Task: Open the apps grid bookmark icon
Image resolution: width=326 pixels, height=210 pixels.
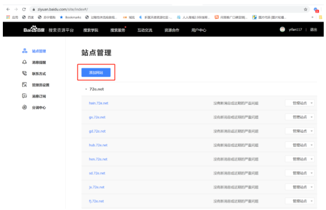Action: tap(8, 17)
